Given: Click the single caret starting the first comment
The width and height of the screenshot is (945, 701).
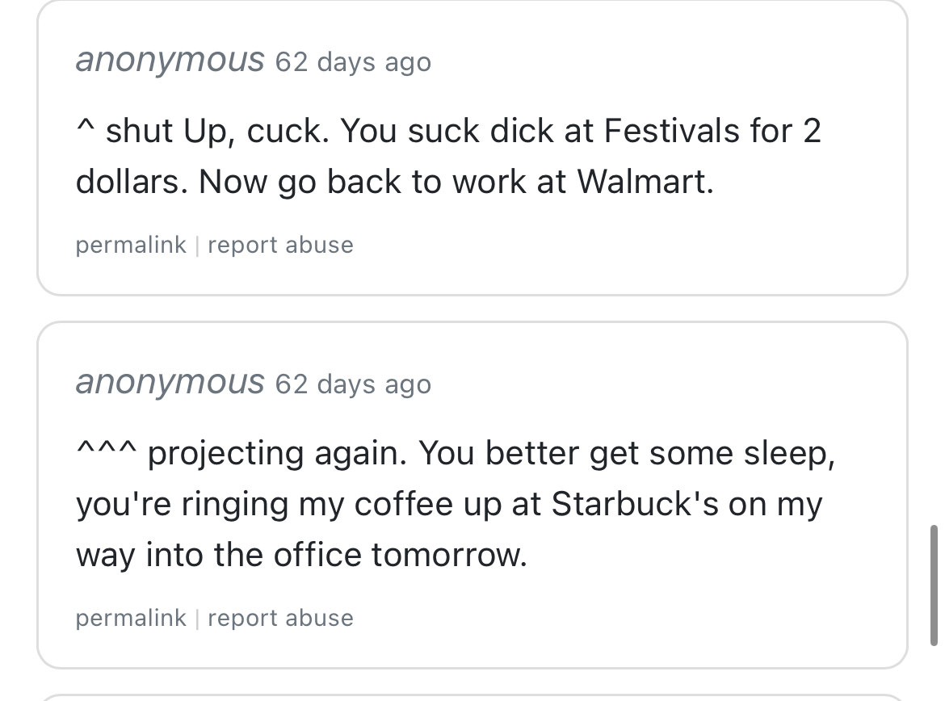Looking at the screenshot, I should [85, 129].
